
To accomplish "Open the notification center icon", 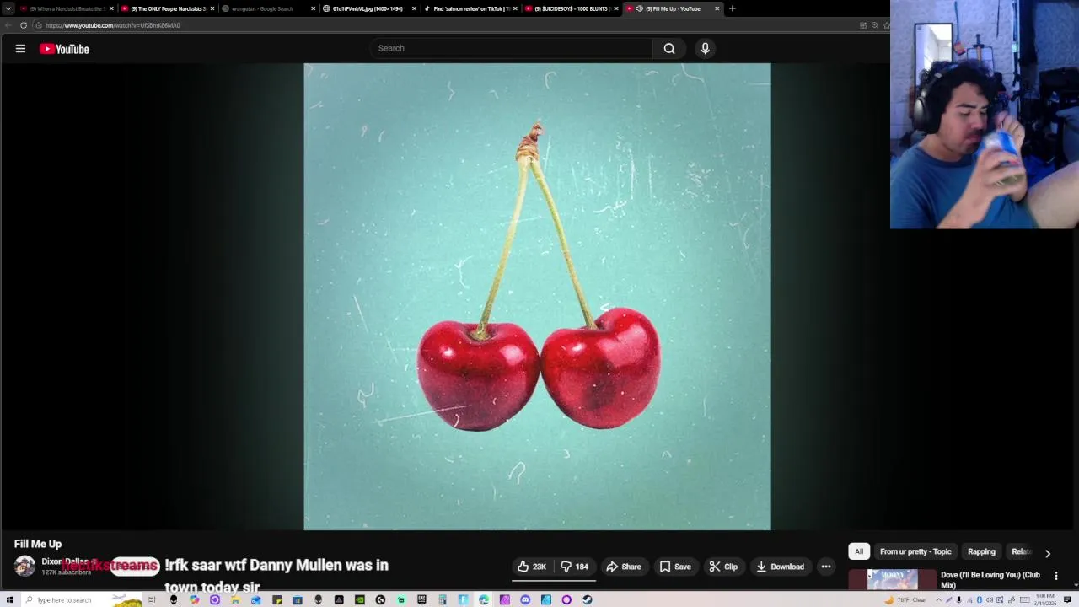I will (x=1067, y=600).
